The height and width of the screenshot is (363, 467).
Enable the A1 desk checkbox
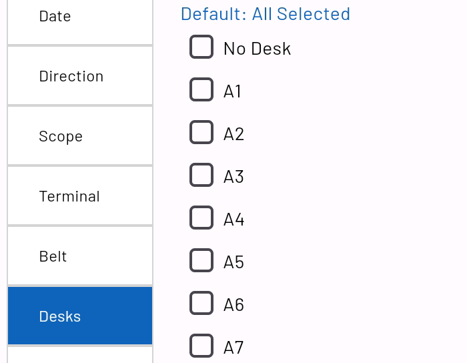[201, 90]
